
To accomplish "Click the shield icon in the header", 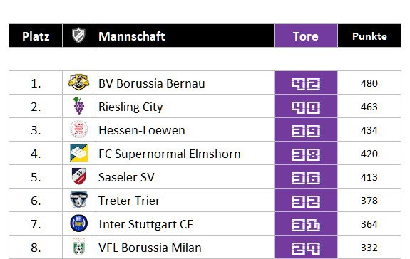I will [x=78, y=36].
